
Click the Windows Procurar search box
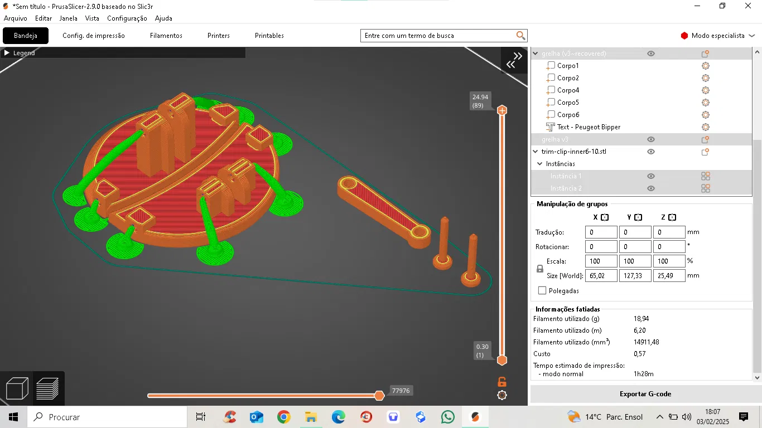pyautogui.click(x=107, y=417)
